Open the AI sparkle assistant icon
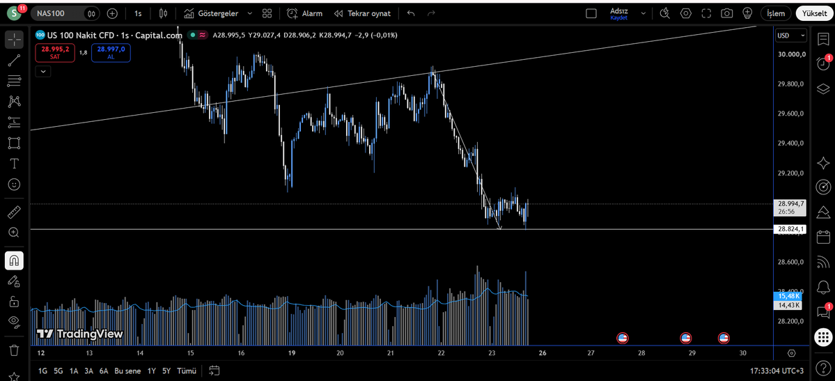The width and height of the screenshot is (835, 381). pyautogui.click(x=823, y=162)
